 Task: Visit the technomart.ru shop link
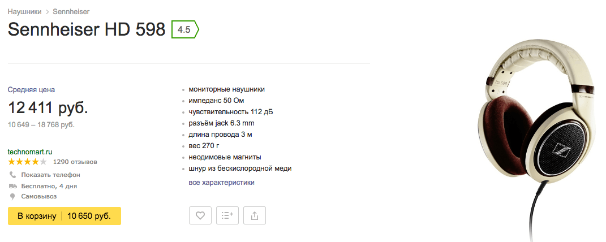click(30, 152)
